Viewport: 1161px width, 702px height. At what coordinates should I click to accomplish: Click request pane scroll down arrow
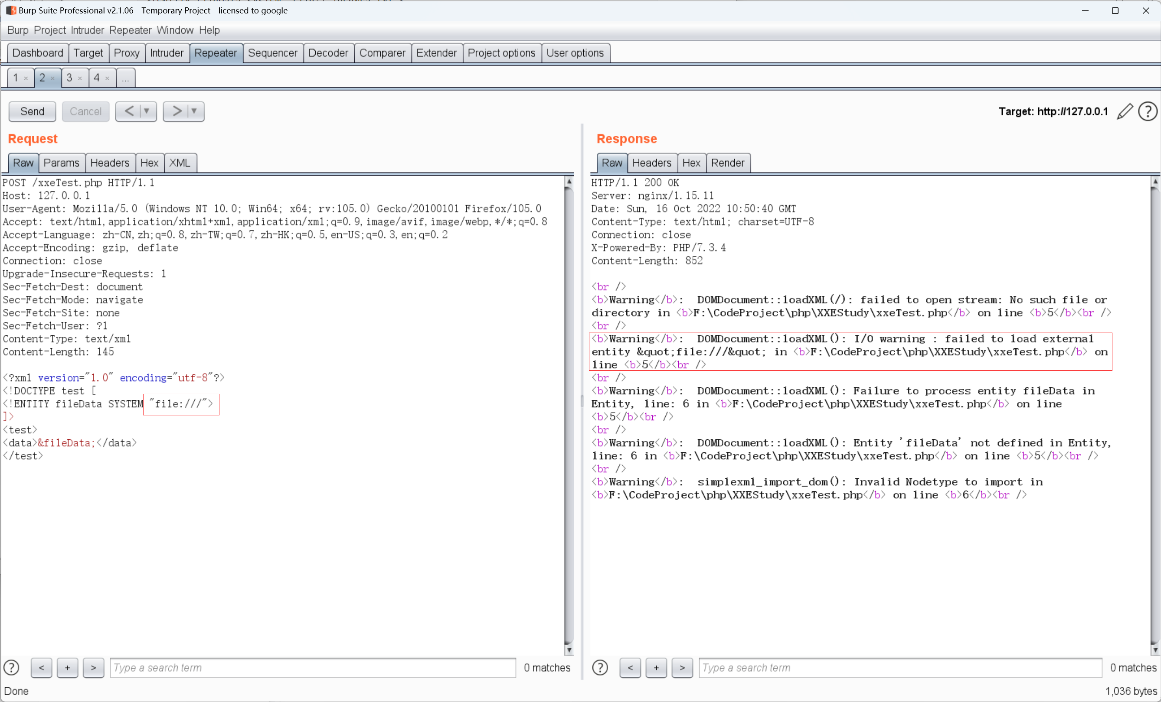tap(569, 650)
